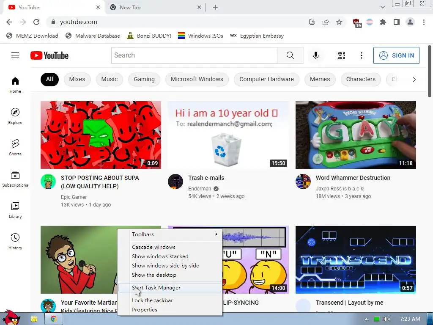Image resolution: width=433 pixels, height=325 pixels.
Task: Open Malware Database bookmark
Action: click(x=93, y=36)
